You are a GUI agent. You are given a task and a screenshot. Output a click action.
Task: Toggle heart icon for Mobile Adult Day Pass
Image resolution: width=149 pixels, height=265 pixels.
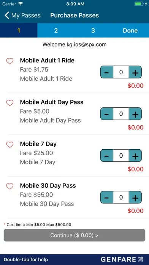tap(10, 103)
